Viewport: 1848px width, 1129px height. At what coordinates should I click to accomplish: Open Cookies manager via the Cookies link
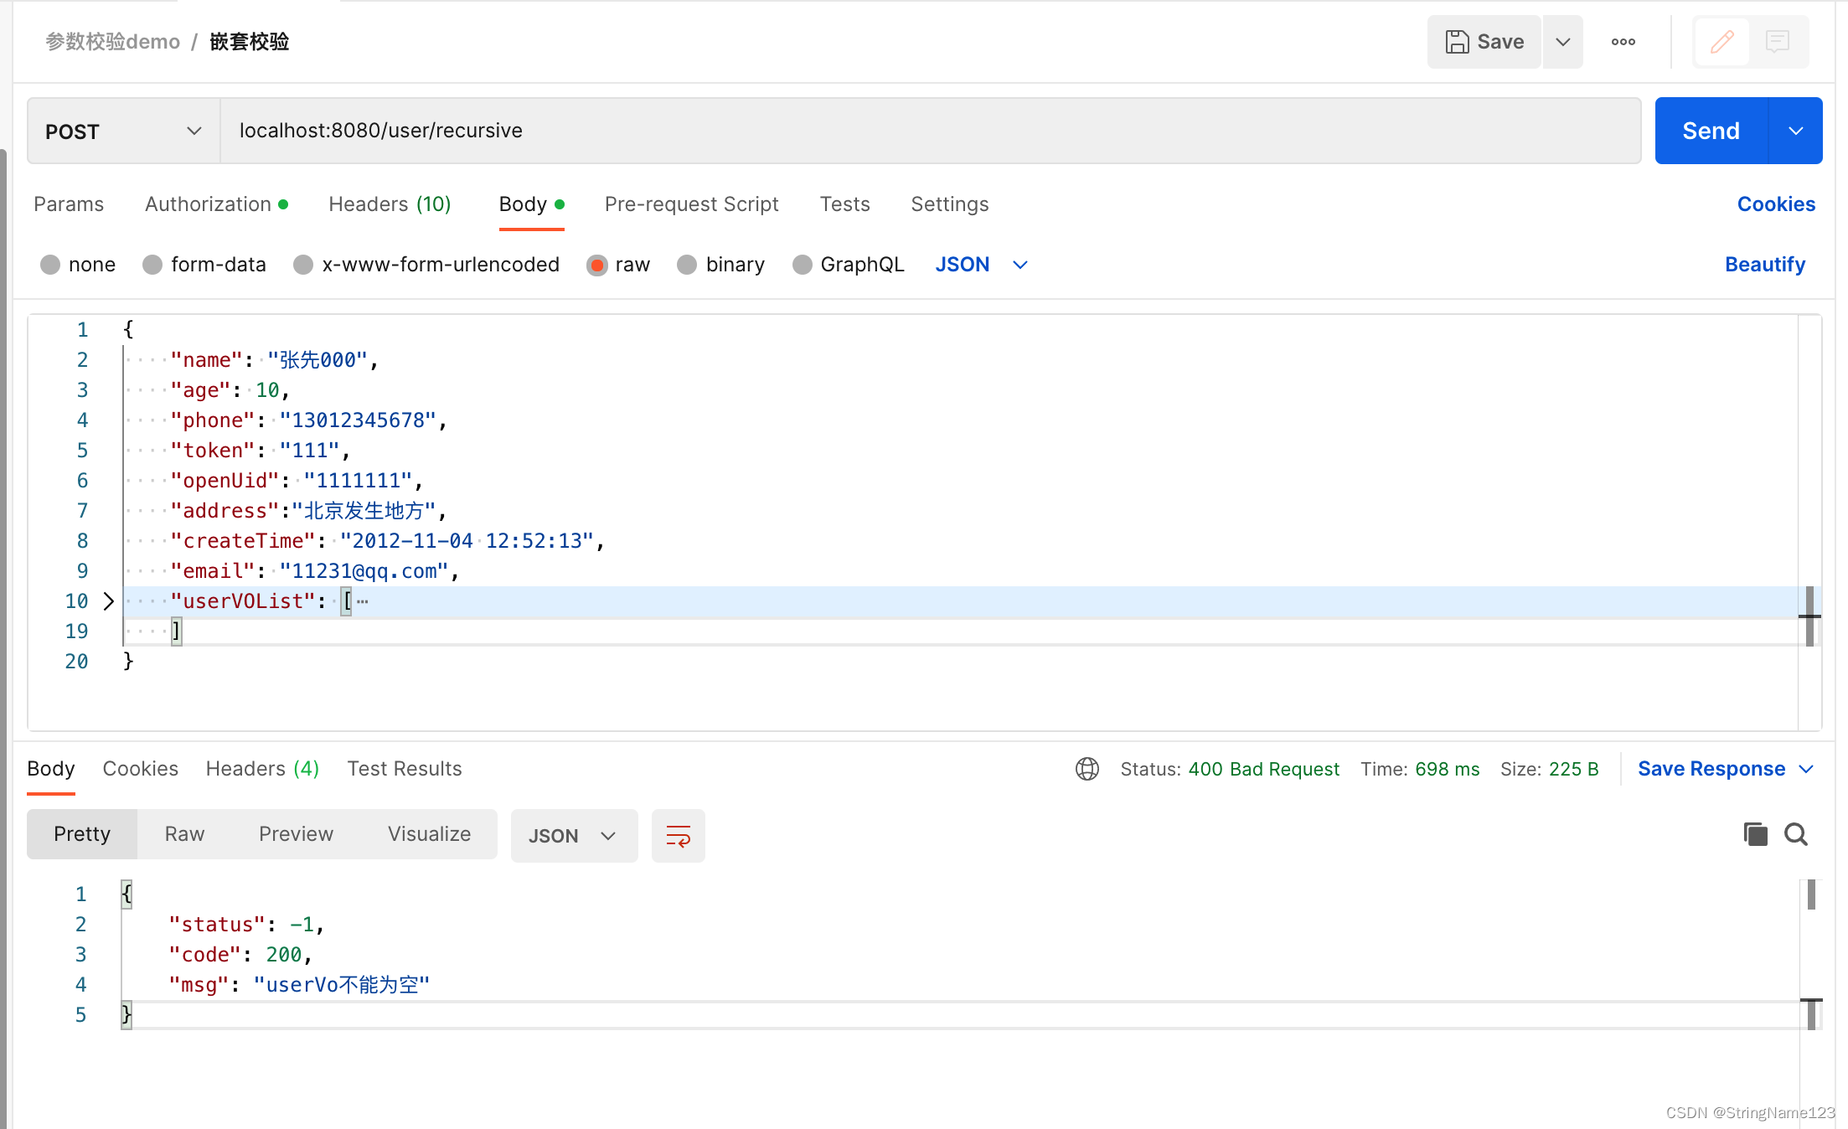tap(1776, 204)
